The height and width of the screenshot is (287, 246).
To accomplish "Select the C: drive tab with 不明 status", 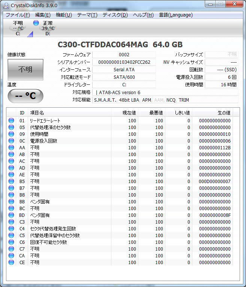I will click(18, 28).
